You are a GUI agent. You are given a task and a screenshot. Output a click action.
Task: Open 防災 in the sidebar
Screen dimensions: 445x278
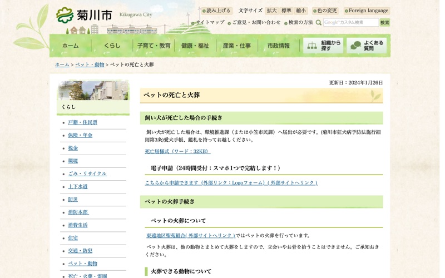[73, 200]
